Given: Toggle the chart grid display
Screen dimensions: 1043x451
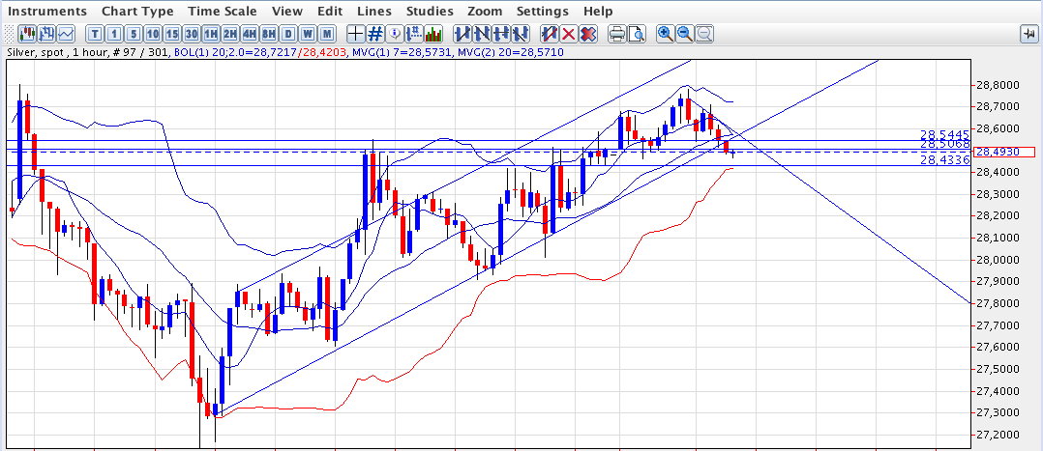Looking at the screenshot, I should click(374, 34).
